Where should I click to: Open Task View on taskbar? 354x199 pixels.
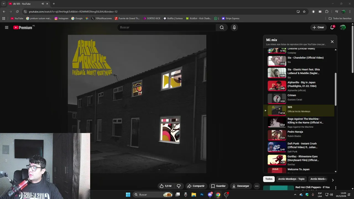178,195
